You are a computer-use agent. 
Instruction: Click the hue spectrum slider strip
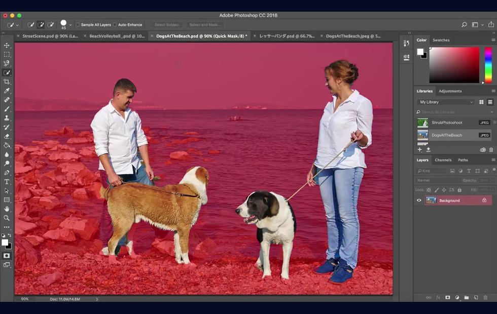pos(488,65)
